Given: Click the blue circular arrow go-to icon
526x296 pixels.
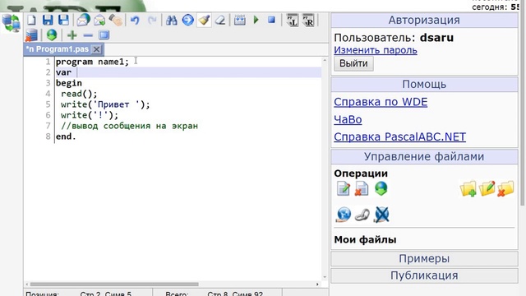Looking at the screenshot, I should 188,20.
